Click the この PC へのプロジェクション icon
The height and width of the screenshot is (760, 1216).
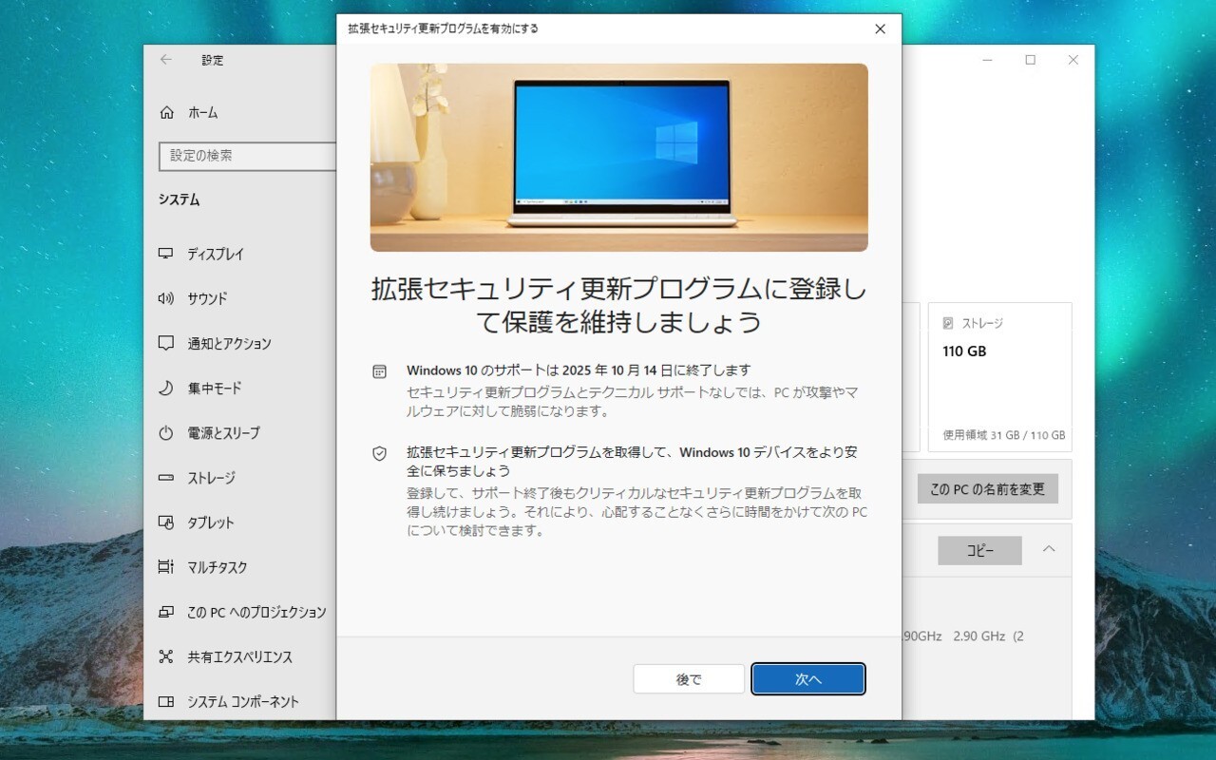coord(166,612)
